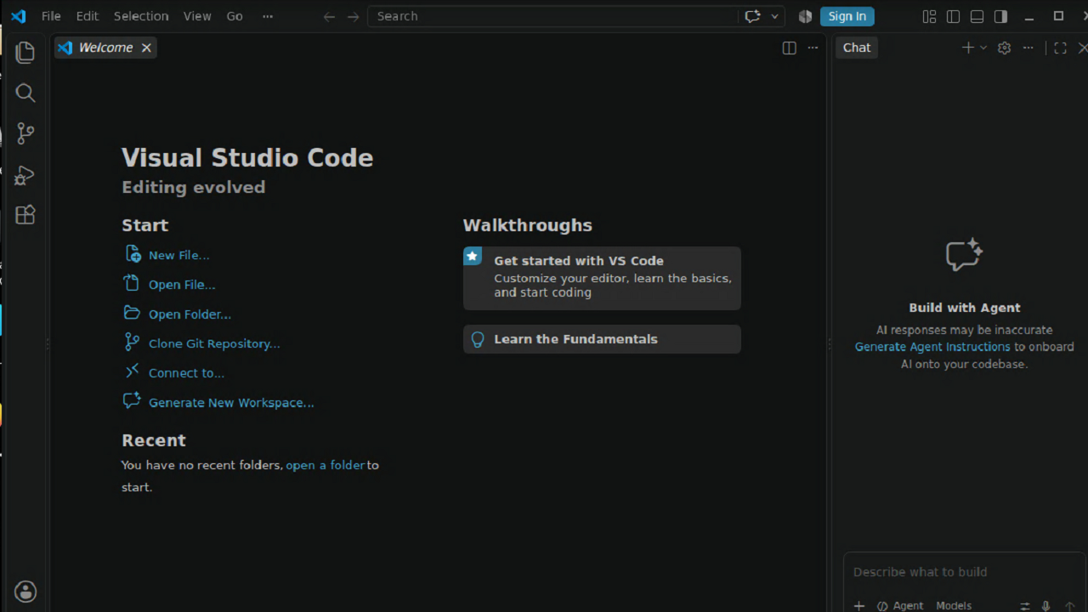Click the "open a folder" link
This screenshot has width=1088, height=612.
(x=326, y=465)
